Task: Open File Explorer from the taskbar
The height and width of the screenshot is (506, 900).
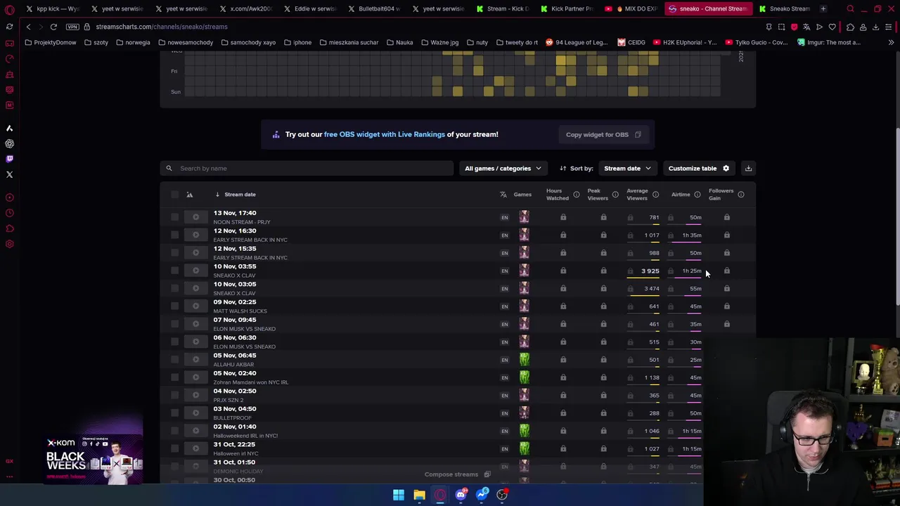Action: (419, 495)
